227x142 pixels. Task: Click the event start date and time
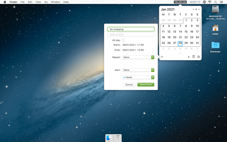133,45
